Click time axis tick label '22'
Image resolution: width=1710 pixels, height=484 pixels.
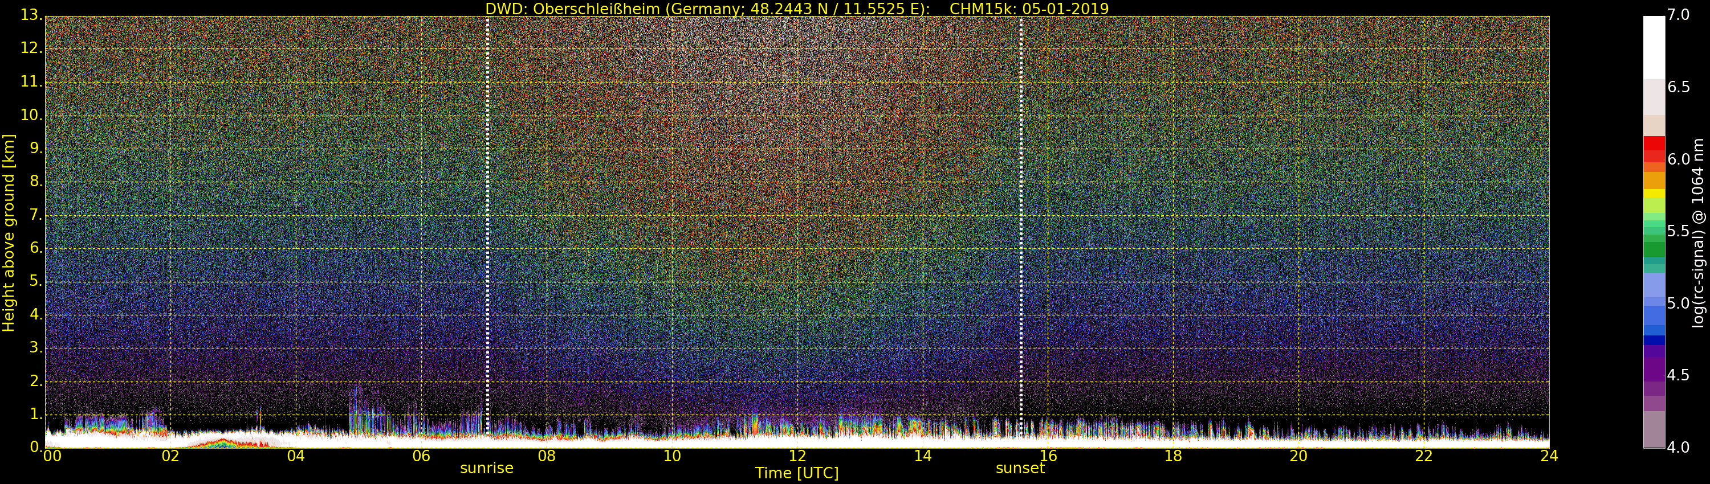tap(1424, 456)
